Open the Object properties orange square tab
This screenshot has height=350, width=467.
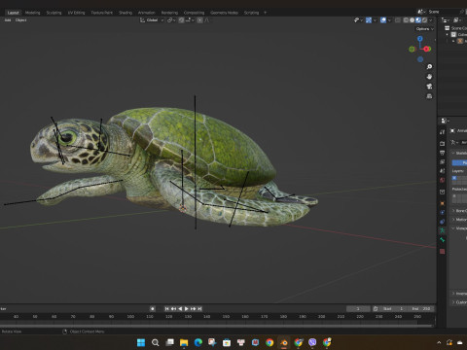point(442,203)
